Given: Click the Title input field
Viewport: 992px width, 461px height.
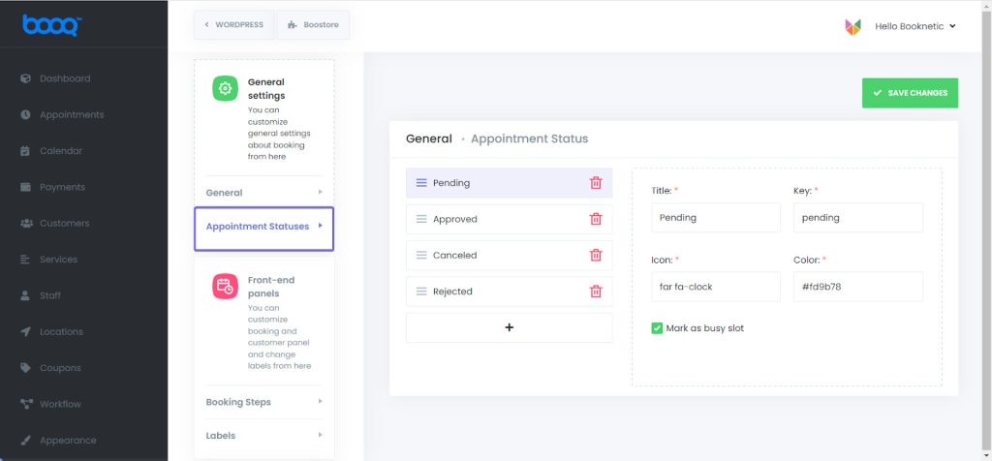Looking at the screenshot, I should click(x=716, y=218).
